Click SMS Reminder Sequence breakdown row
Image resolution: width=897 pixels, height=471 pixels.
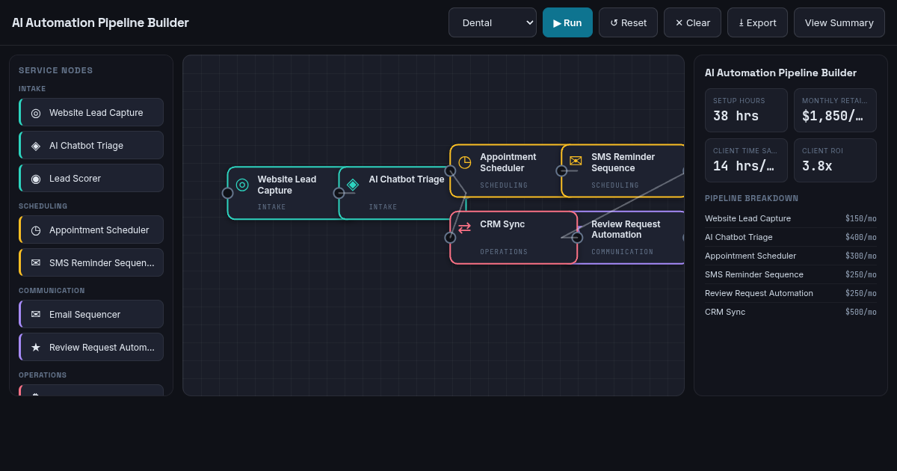click(791, 274)
